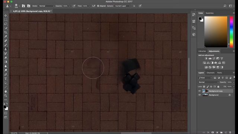The width and height of the screenshot is (238, 134).
Task: Select the Blur tool
Action: [6, 66]
